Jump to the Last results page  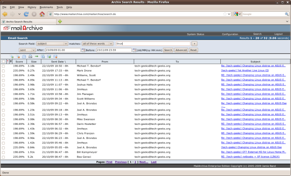[154, 162]
